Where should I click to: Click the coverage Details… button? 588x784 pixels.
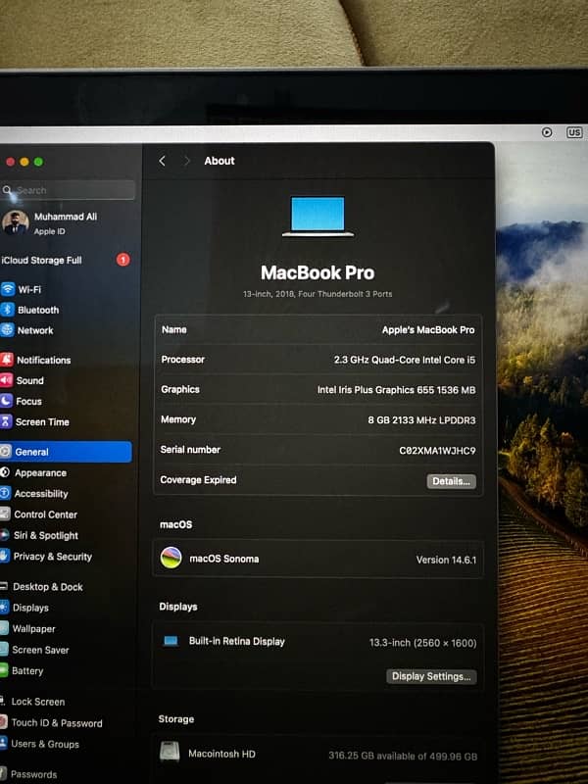pos(451,481)
